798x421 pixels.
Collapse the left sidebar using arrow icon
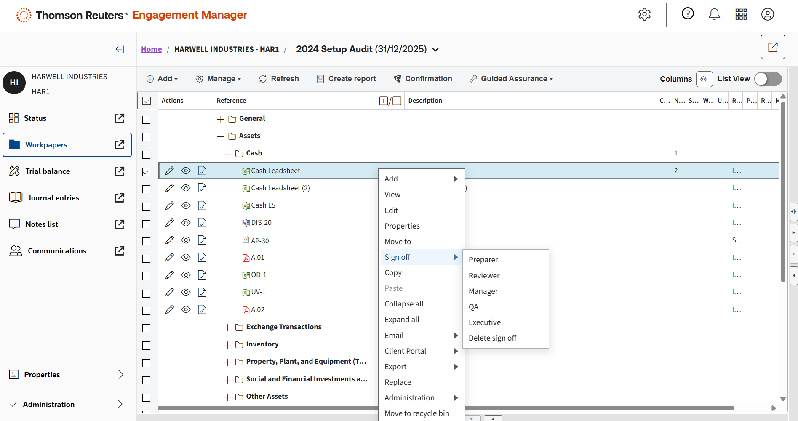coord(120,49)
